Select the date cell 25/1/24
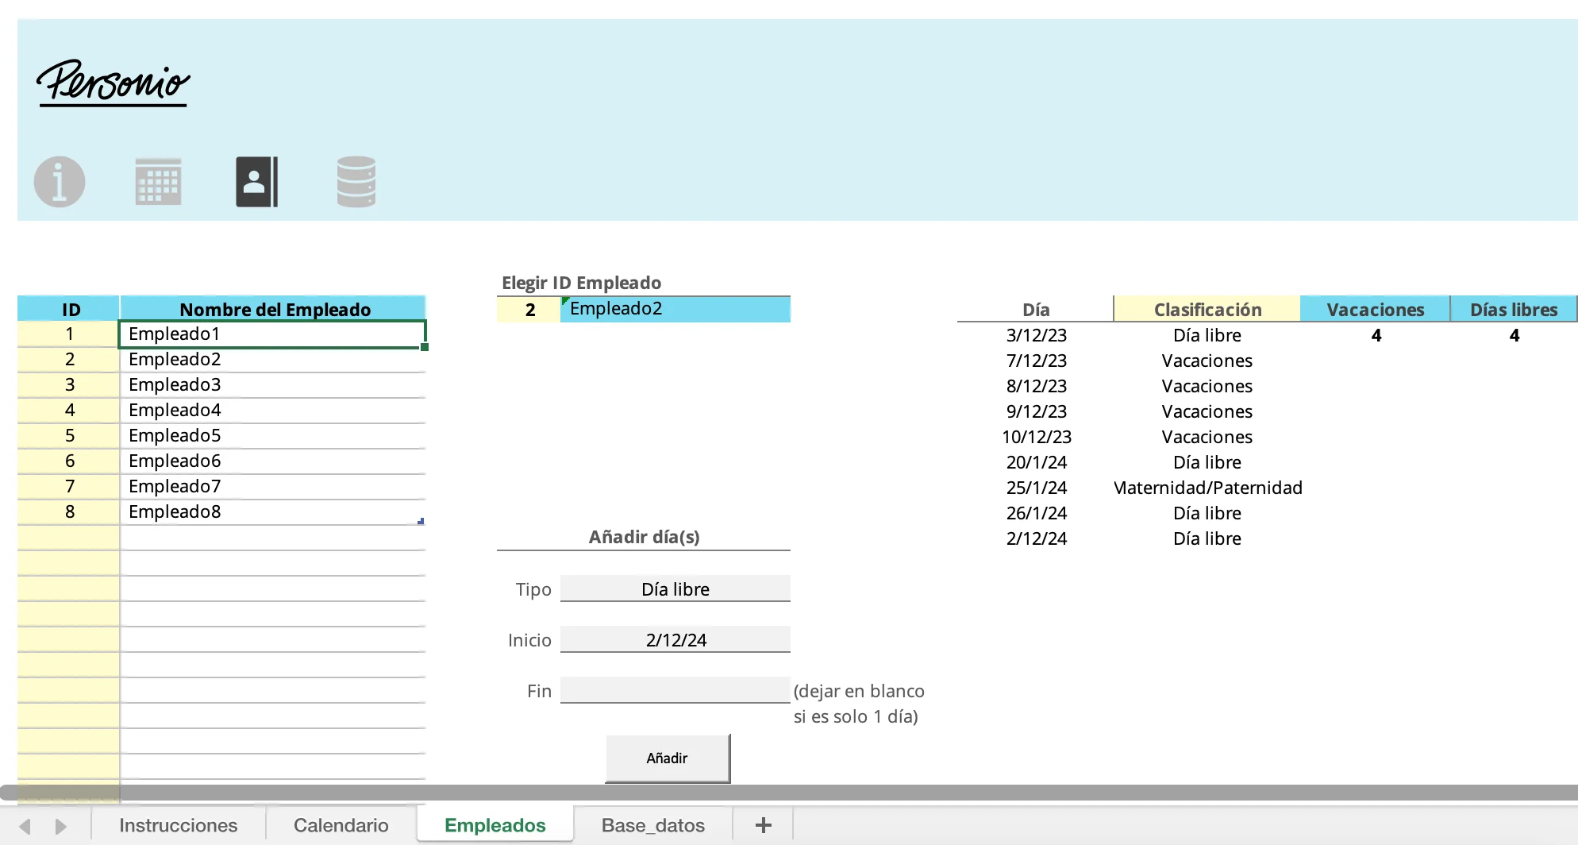The height and width of the screenshot is (845, 1578). [1036, 488]
